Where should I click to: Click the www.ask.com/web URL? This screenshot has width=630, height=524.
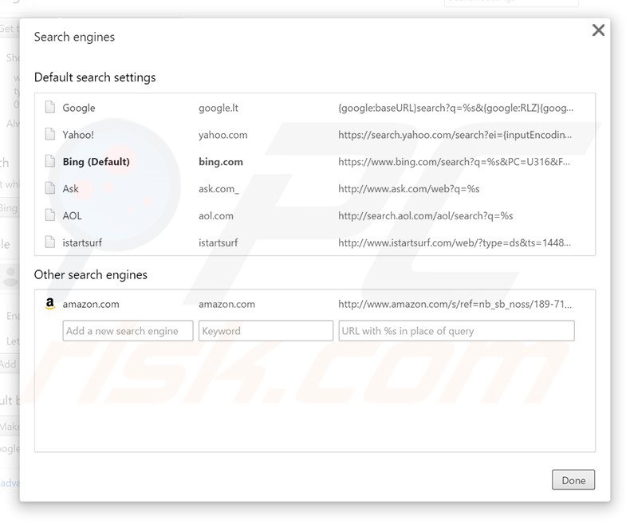click(x=408, y=188)
